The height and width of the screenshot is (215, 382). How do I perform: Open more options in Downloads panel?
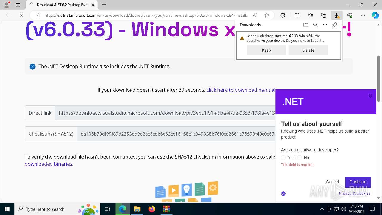[325, 25]
